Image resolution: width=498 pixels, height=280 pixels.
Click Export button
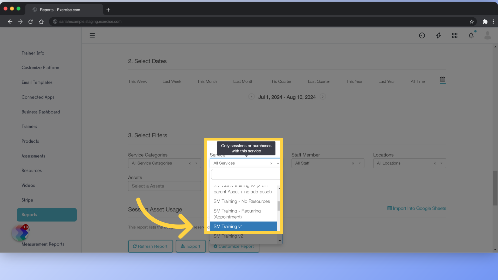191,246
